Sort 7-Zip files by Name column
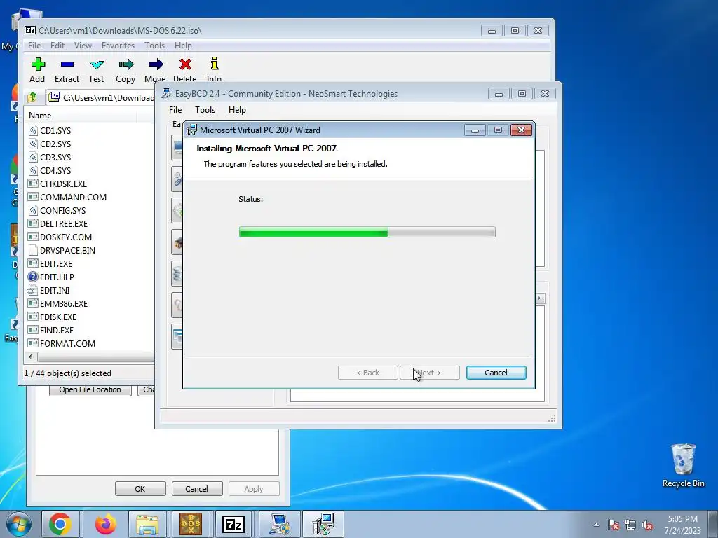The width and height of the screenshot is (718, 538). pyautogui.click(x=81, y=116)
